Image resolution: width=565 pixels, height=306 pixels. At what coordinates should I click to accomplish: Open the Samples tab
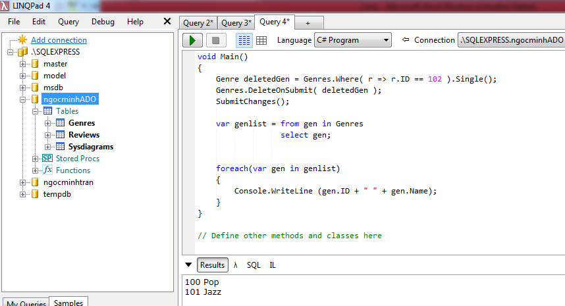pyautogui.click(x=68, y=303)
